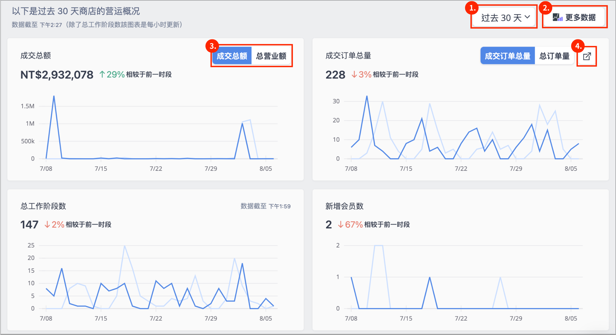Click the 7/15 date label in 总工作阶段数 chart
This screenshot has height=335, width=616.
(101, 318)
